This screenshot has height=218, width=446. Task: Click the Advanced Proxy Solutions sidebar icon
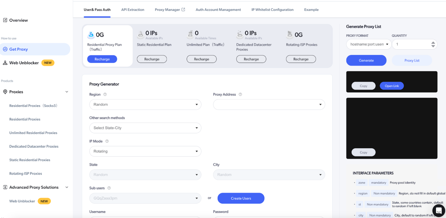click(x=5, y=187)
